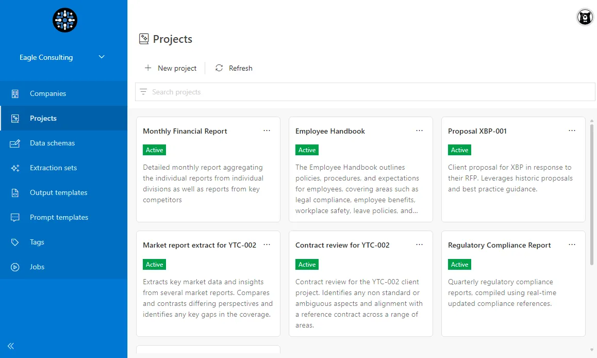The image size is (597, 358).
Task: Click the Jobs play-circle icon
Action: pos(15,267)
